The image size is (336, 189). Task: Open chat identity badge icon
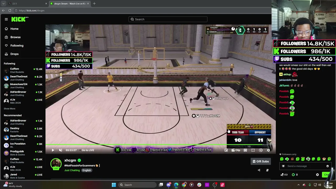point(283,166)
